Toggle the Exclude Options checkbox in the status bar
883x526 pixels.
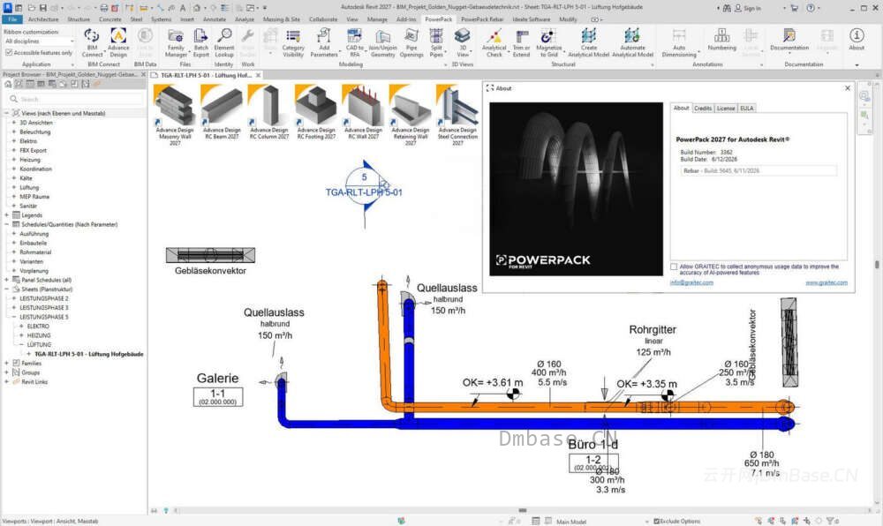click(657, 522)
